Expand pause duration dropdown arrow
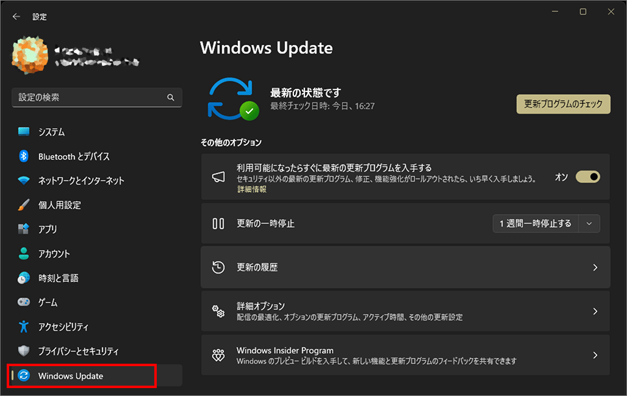Screen dimensions: 627x396 pos(589,224)
